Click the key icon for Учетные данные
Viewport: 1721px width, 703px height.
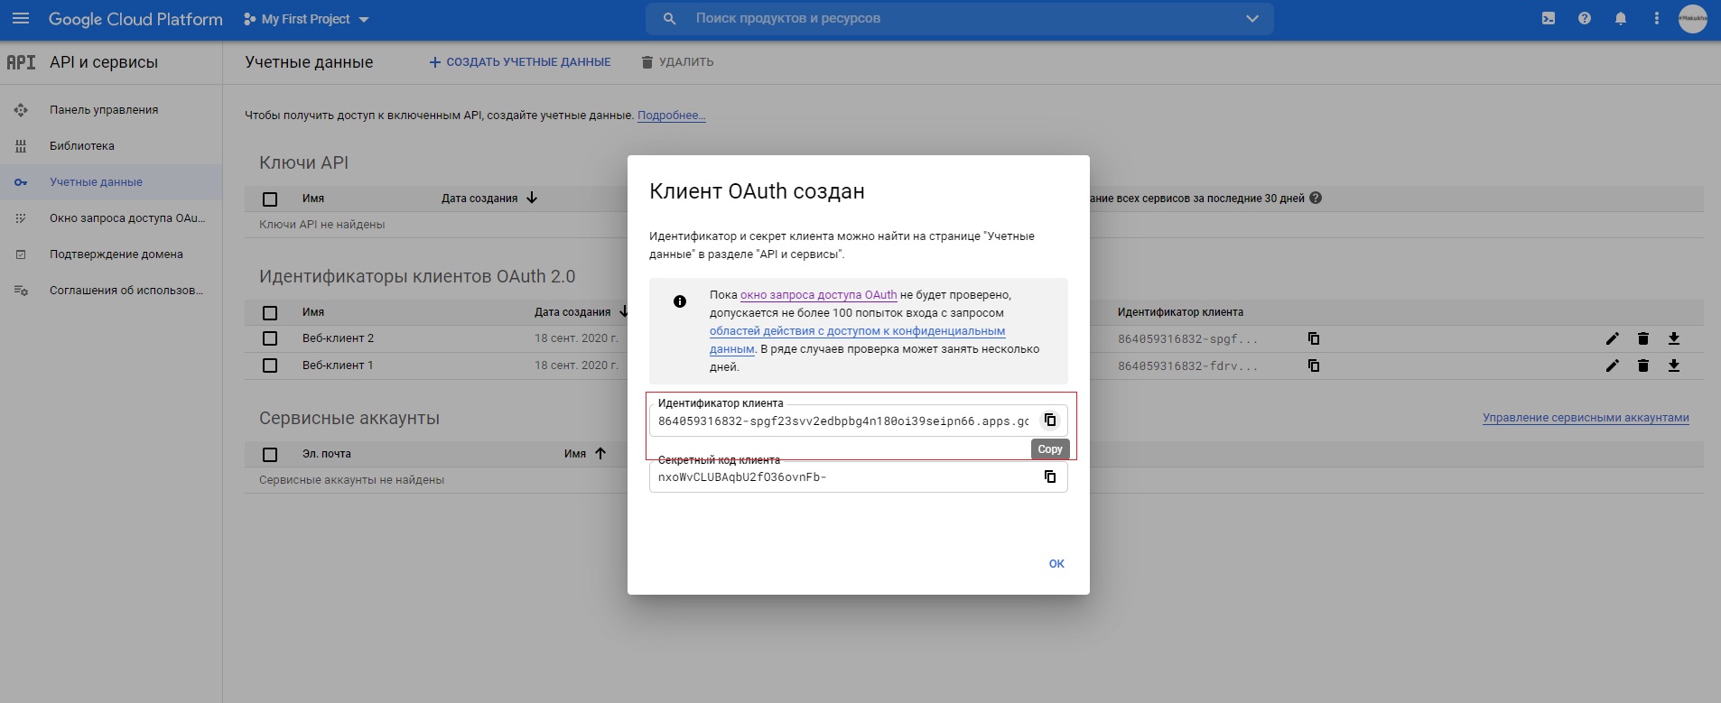tap(21, 182)
